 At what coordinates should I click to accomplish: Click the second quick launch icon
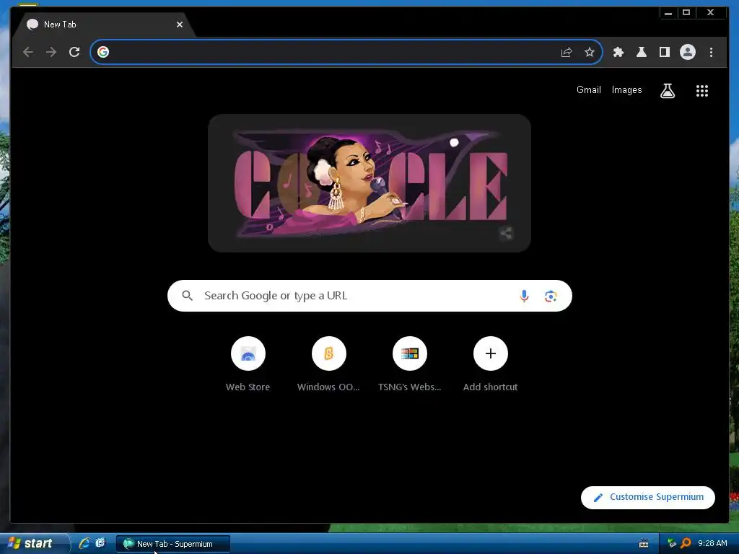(100, 543)
